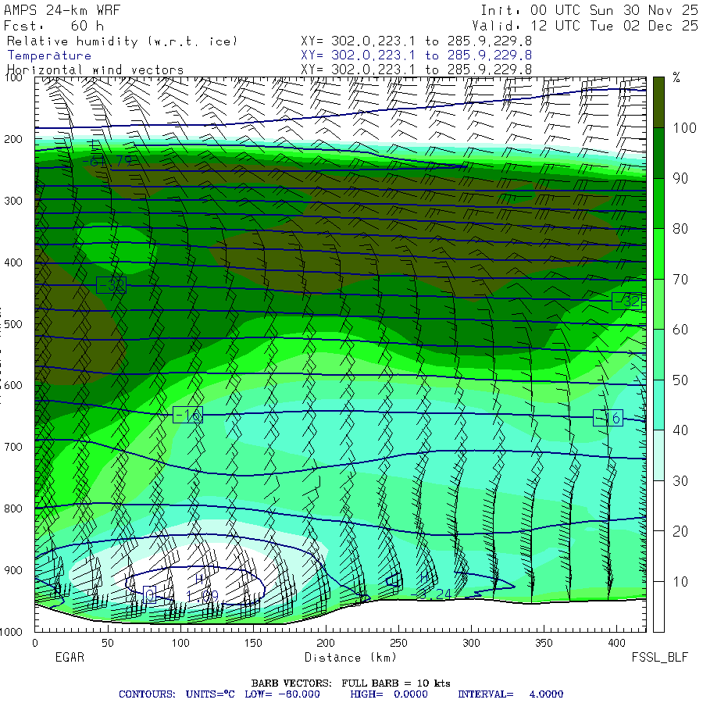The width and height of the screenshot is (703, 703).
Task: Click the FSSL_BLF endpoint label
Action: [660, 658]
